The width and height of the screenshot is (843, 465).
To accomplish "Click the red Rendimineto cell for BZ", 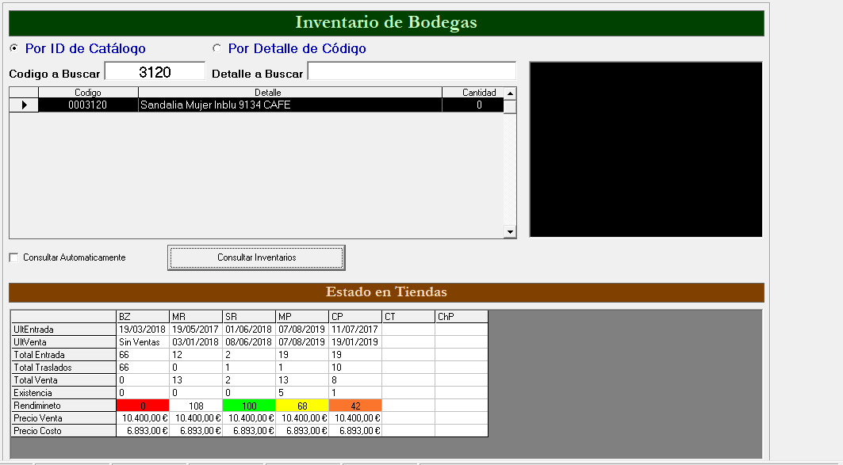I will coord(143,406).
